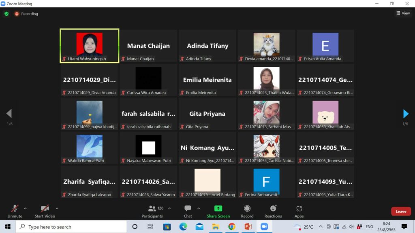Screen dimensions: 415x233
Task: Open the Chat panel
Action: [x=188, y=211]
